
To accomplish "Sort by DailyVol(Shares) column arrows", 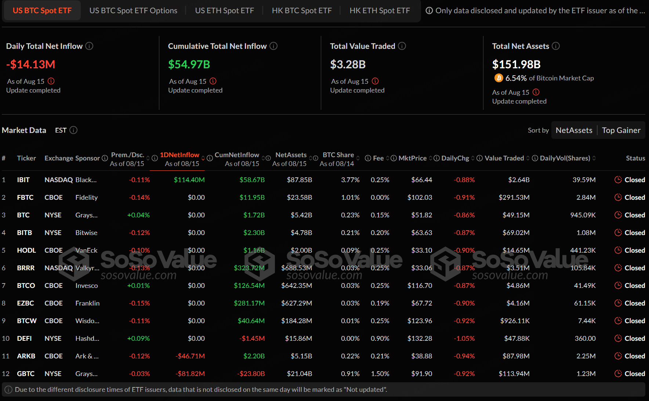I will 594,158.
